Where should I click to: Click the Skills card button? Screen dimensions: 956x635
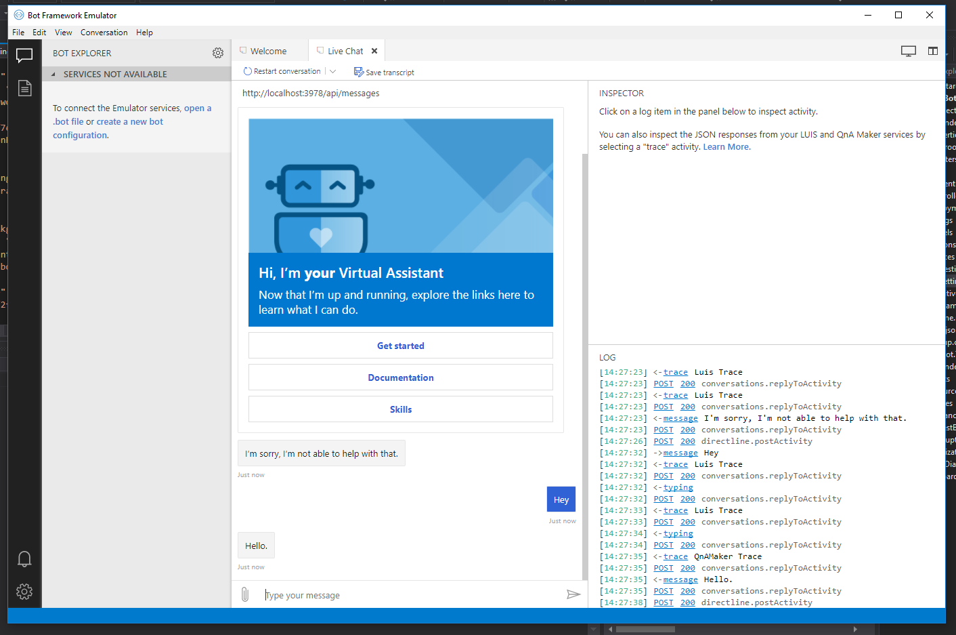tap(401, 409)
